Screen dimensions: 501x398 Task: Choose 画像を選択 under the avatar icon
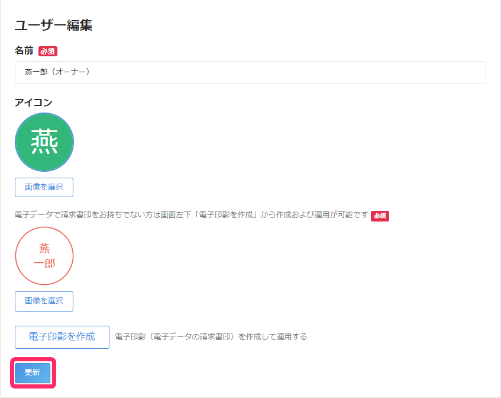pos(44,187)
